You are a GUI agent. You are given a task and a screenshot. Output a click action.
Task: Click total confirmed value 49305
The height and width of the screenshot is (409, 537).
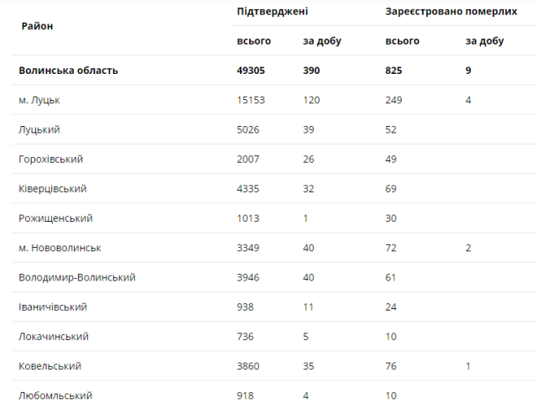pyautogui.click(x=254, y=71)
